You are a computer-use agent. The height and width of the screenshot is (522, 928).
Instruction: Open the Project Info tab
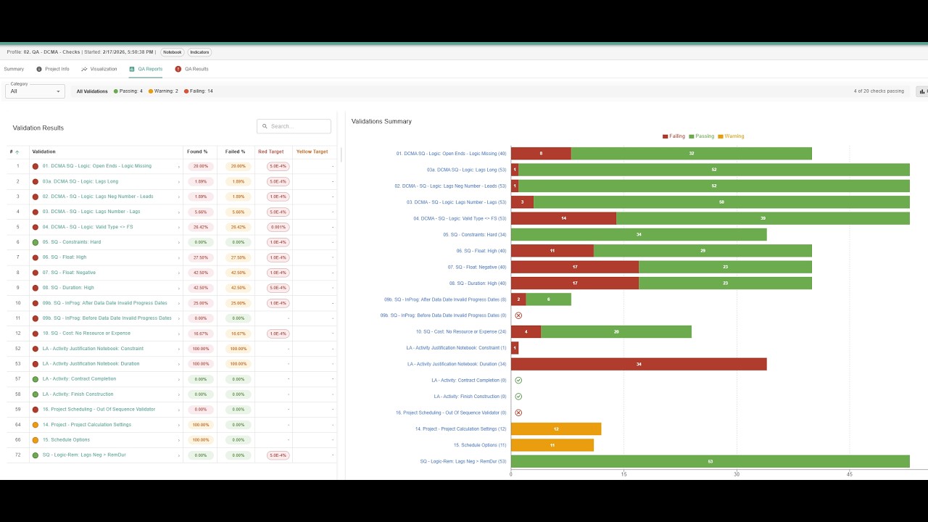[x=53, y=69]
